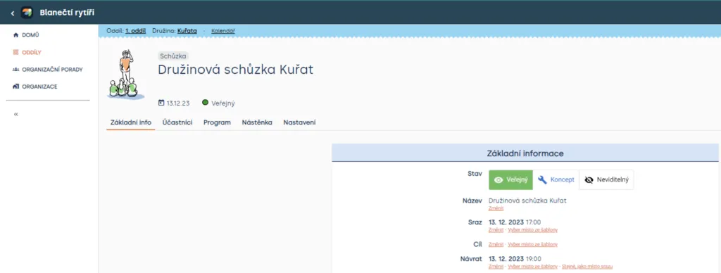Click the Návrat date 13. 12. 2023 19:00
Screen dimensions: 721x273
[515, 259]
